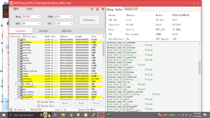Viewport: 210px width, 118px height.
Task: Open the Windows Security shield taskbar icon
Action: [x=78, y=115]
